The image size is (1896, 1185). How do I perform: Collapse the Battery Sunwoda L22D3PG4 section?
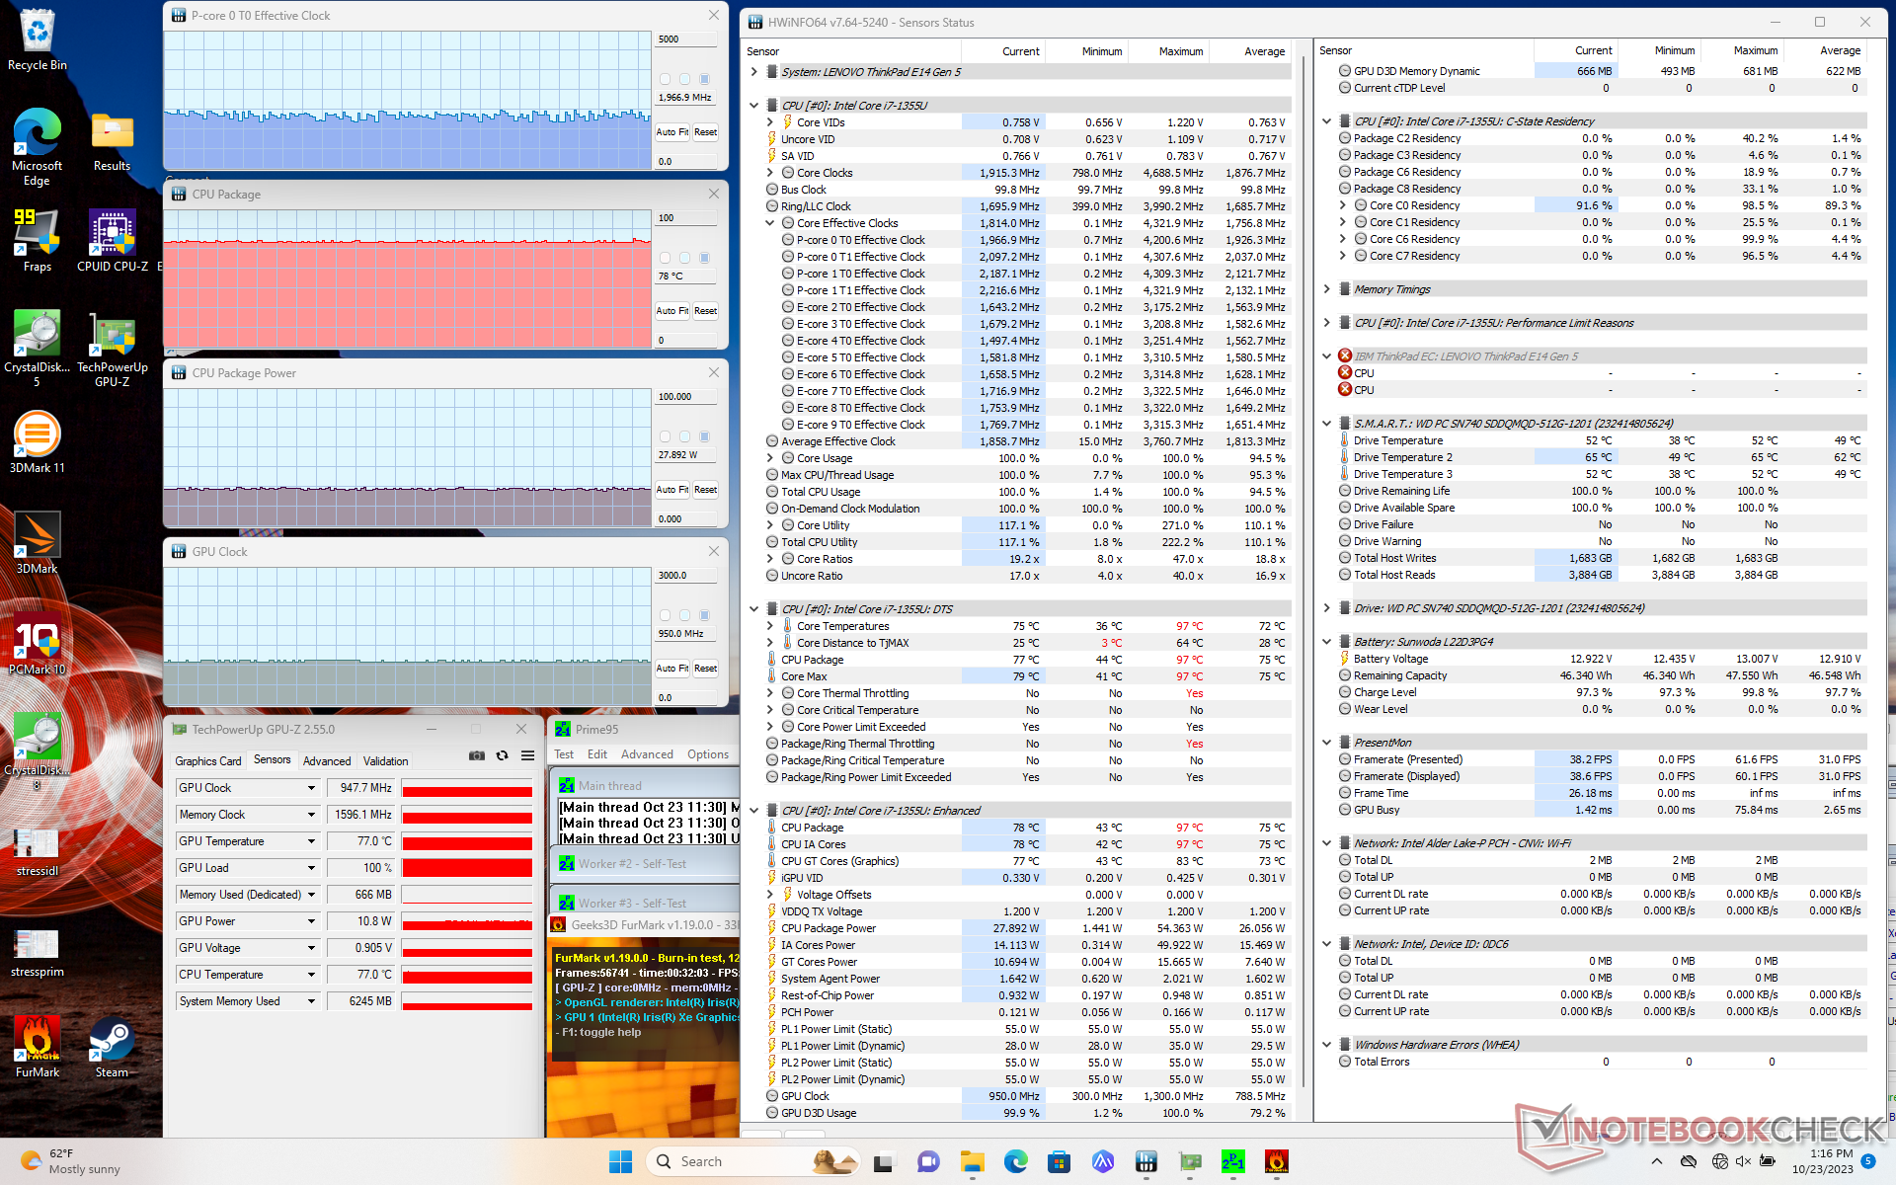point(1326,642)
